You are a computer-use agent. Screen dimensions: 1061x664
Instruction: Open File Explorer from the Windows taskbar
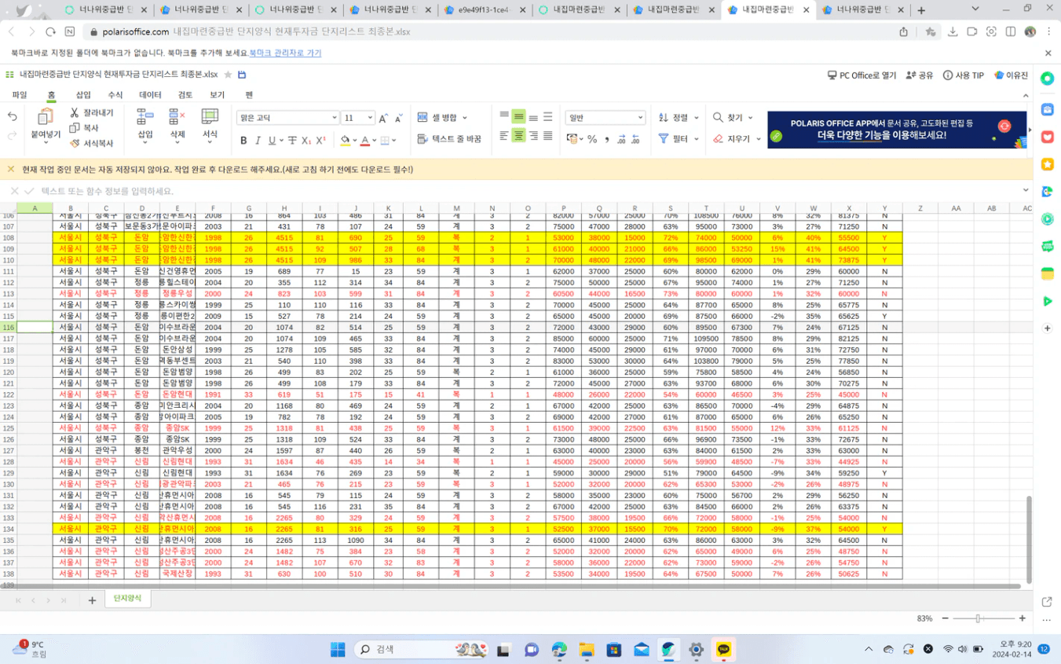pos(586,650)
